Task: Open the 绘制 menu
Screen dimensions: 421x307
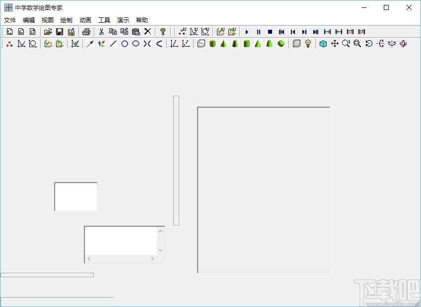Action: (x=67, y=20)
